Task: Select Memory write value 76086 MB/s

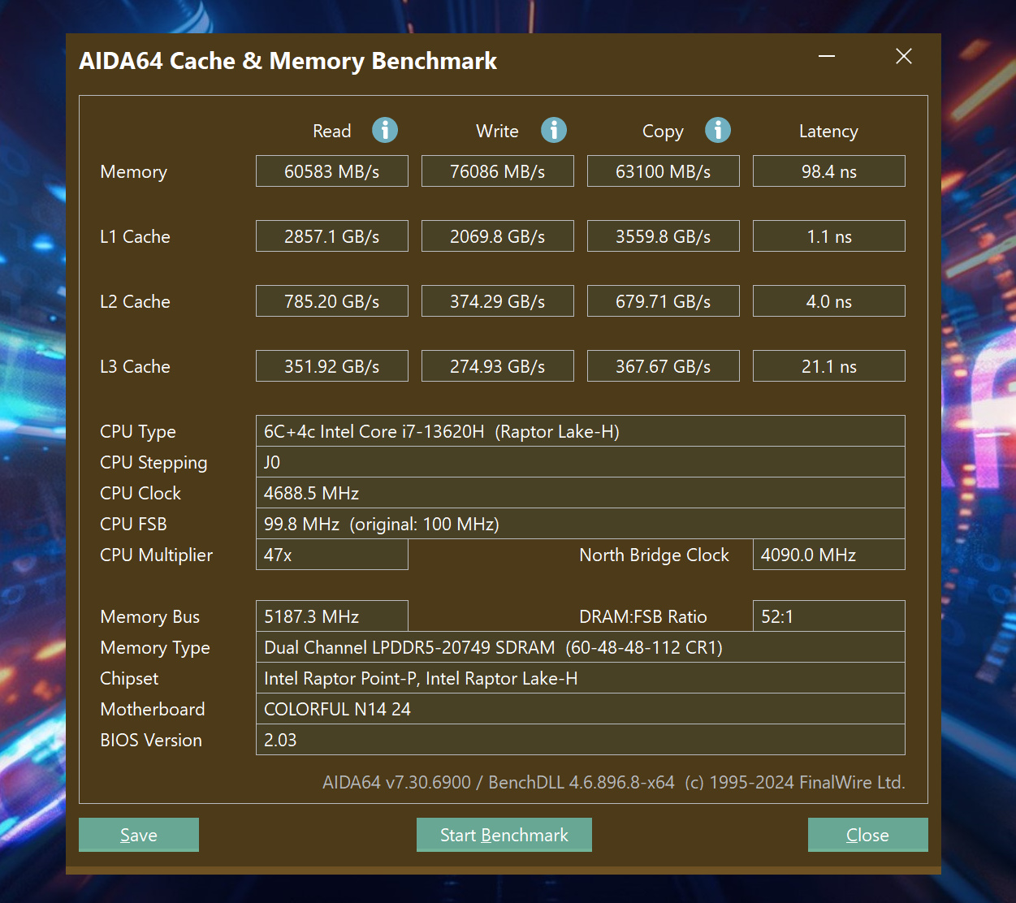Action: [x=498, y=171]
